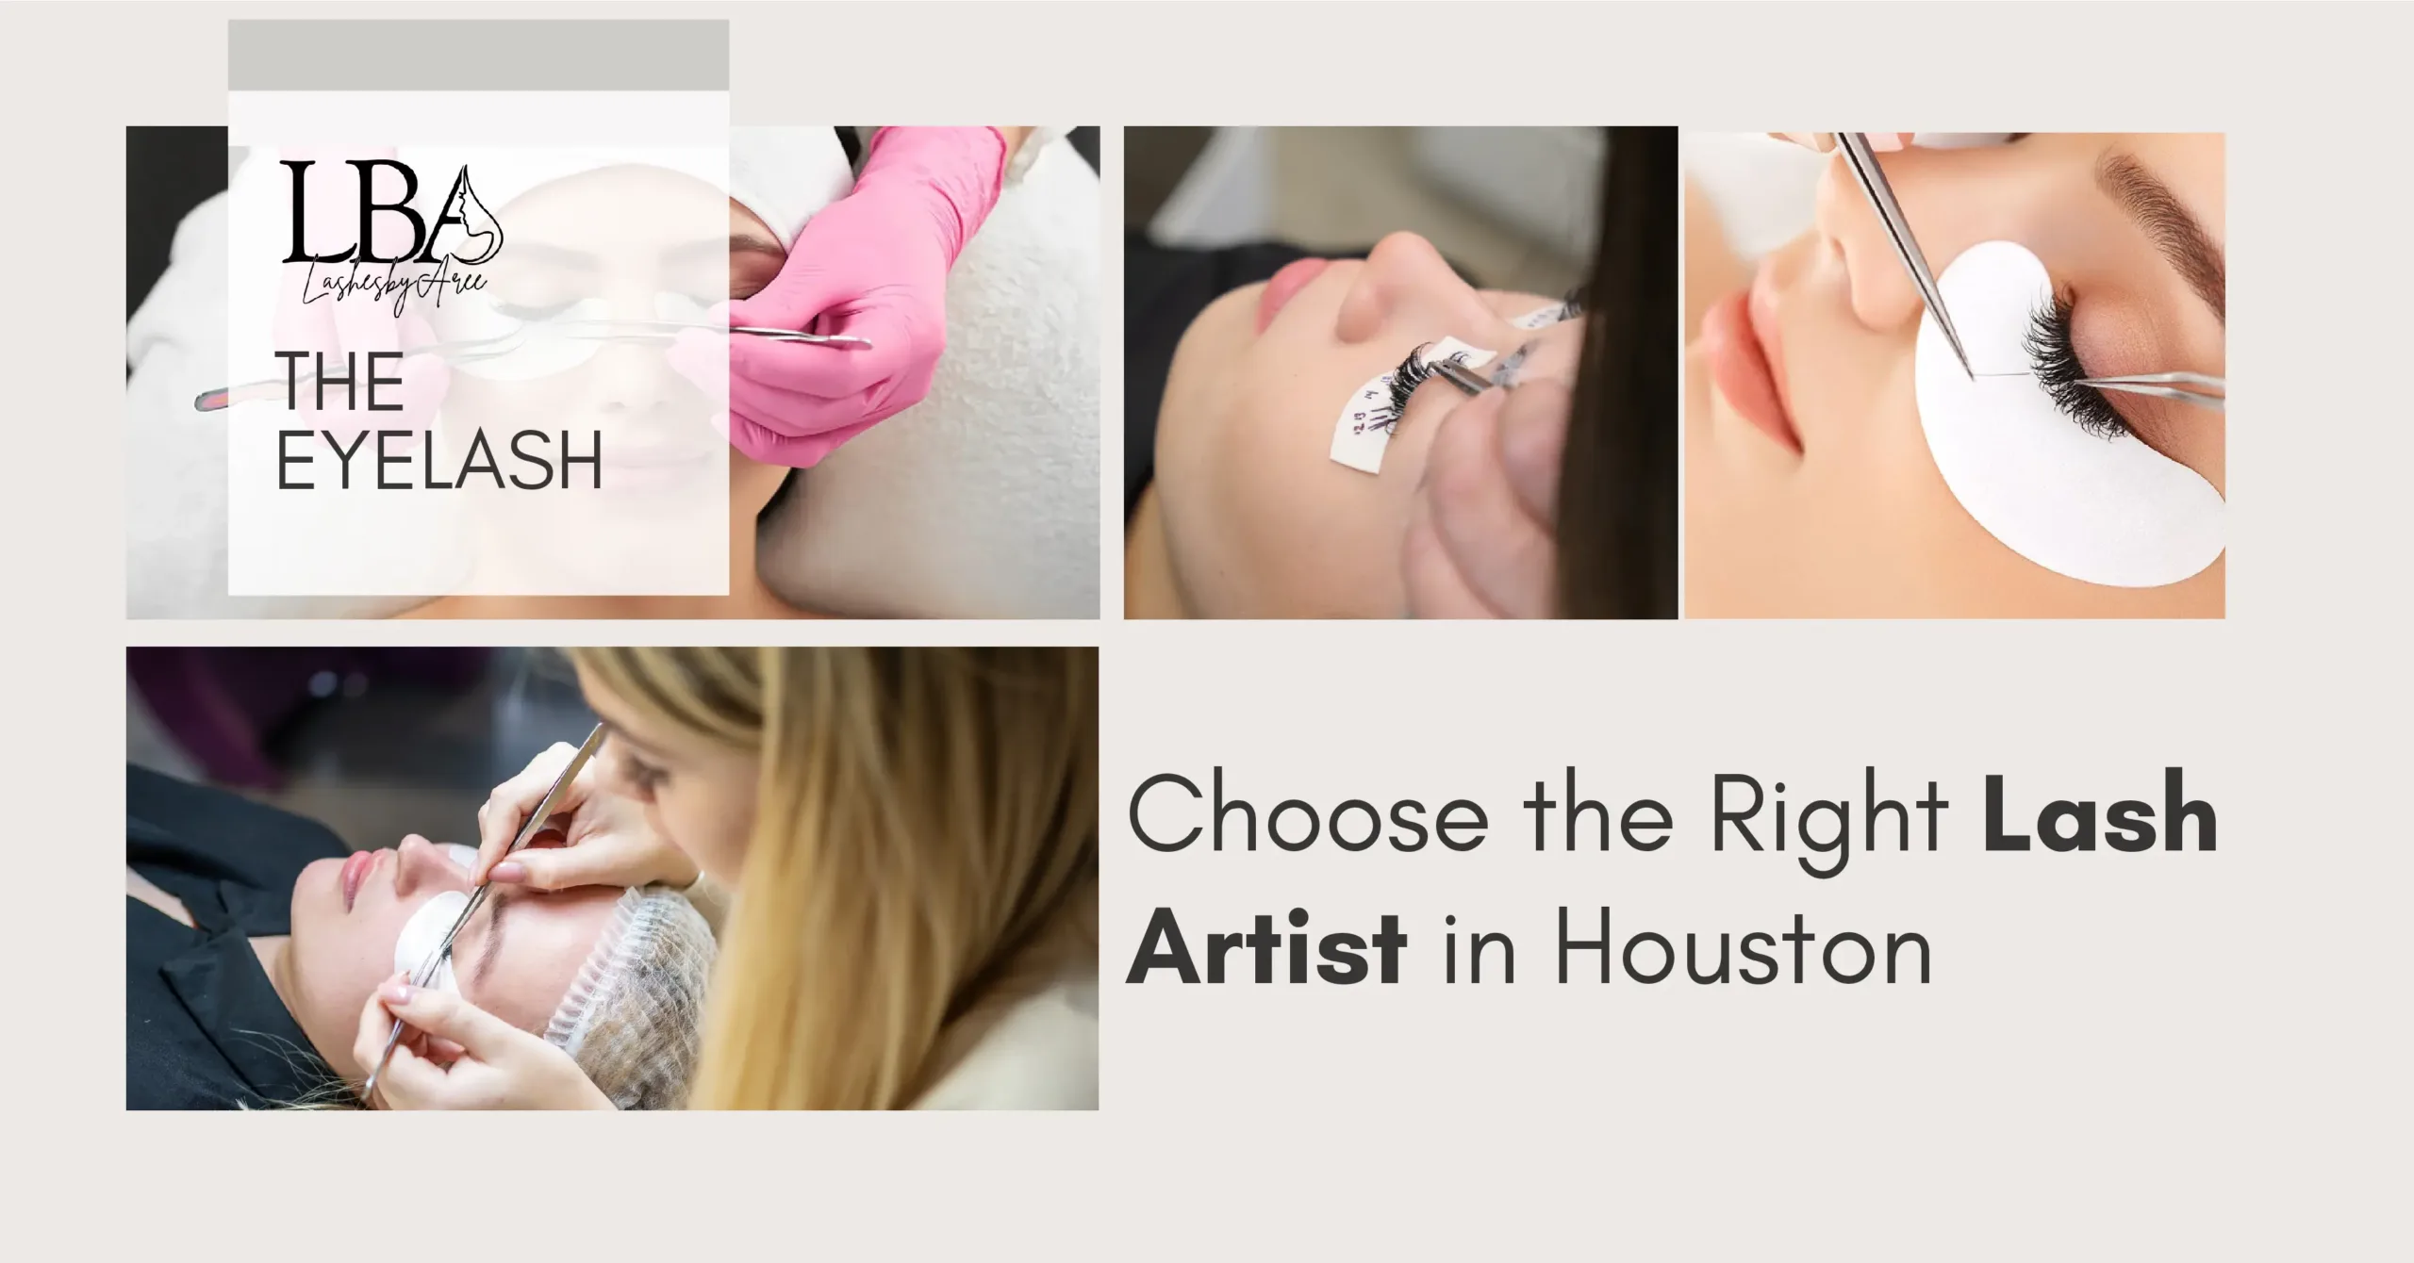Click the gray bar atop the white panel

tap(478, 55)
